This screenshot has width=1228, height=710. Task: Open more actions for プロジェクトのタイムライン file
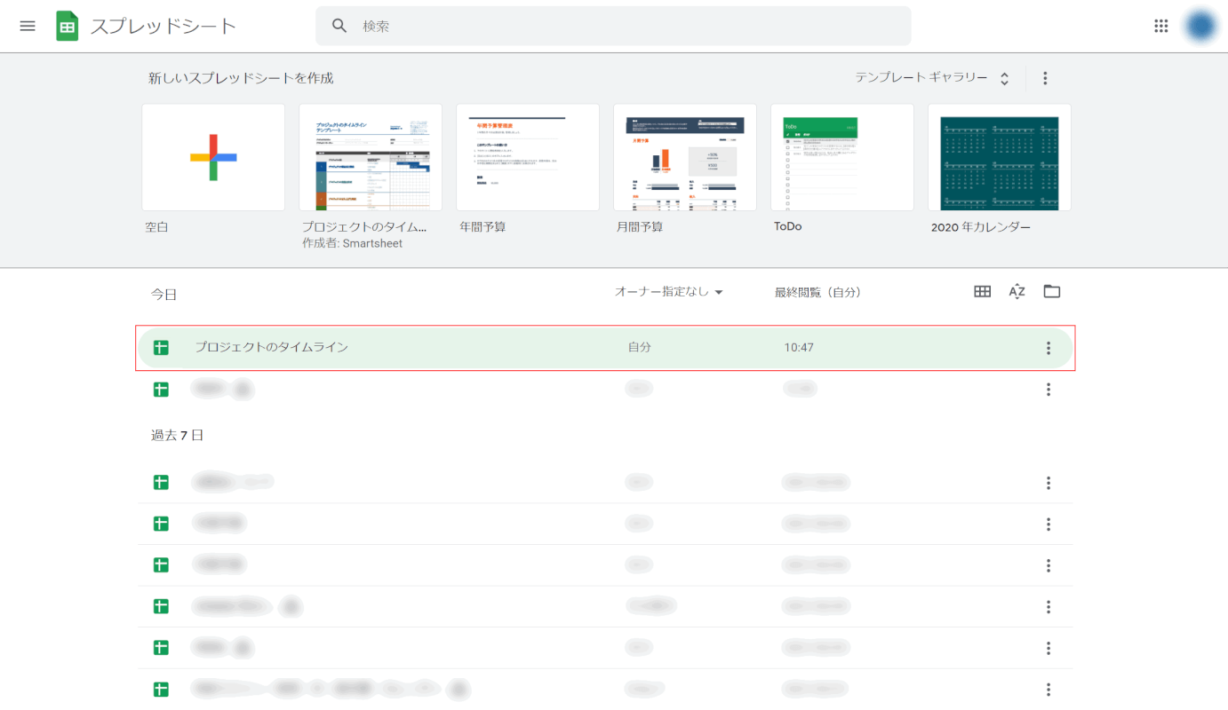click(1049, 348)
